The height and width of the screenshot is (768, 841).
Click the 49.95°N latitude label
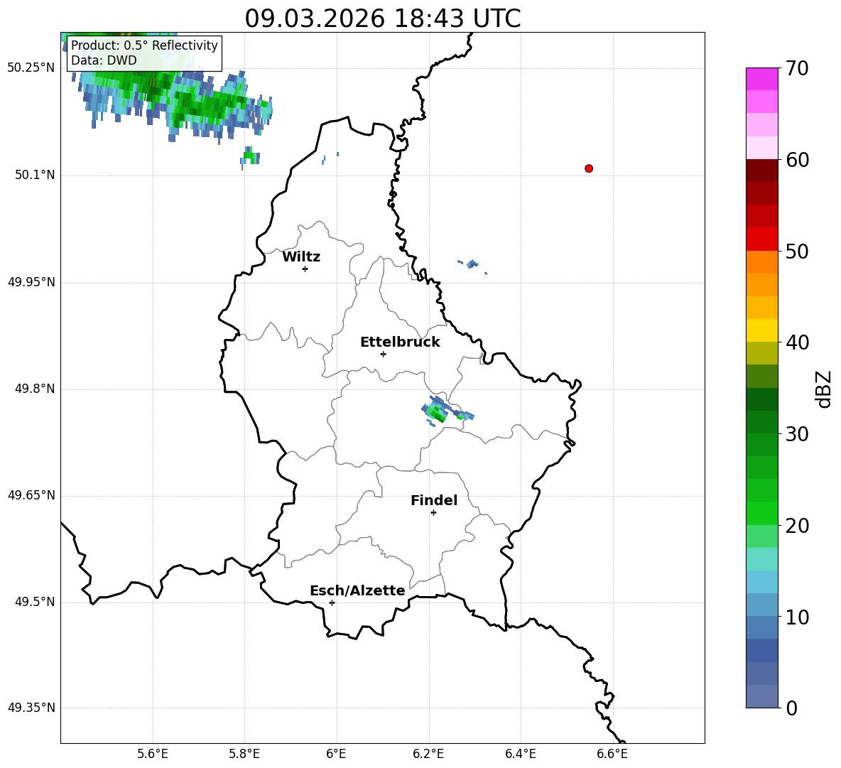pyautogui.click(x=31, y=281)
